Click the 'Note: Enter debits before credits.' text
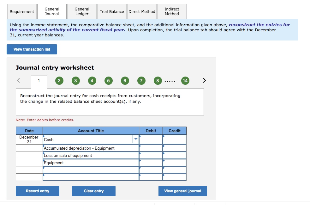Screen dimensions: 310x205 [x=45, y=120]
